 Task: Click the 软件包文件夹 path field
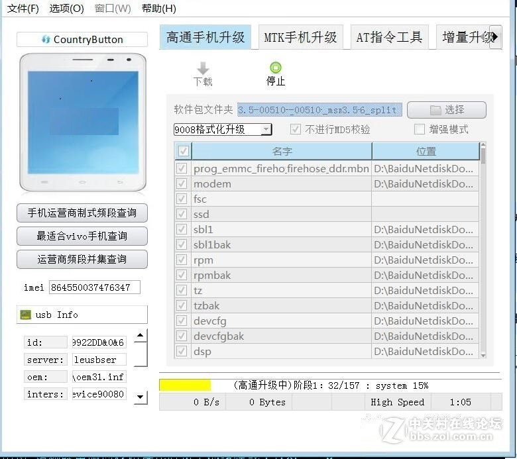(x=319, y=110)
